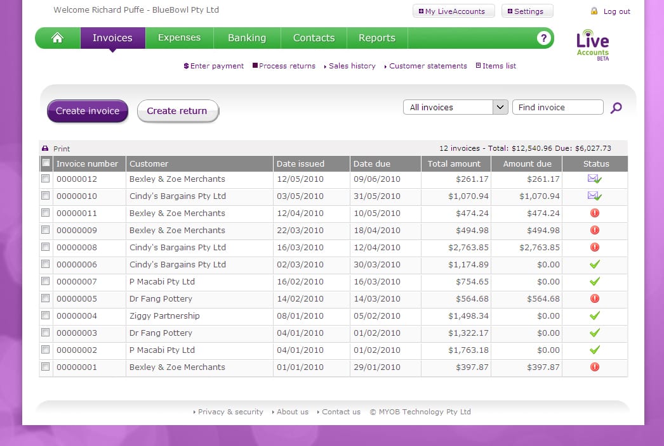Tick checkbox for invoice 00000010
The width and height of the screenshot is (664, 446).
coord(45,195)
